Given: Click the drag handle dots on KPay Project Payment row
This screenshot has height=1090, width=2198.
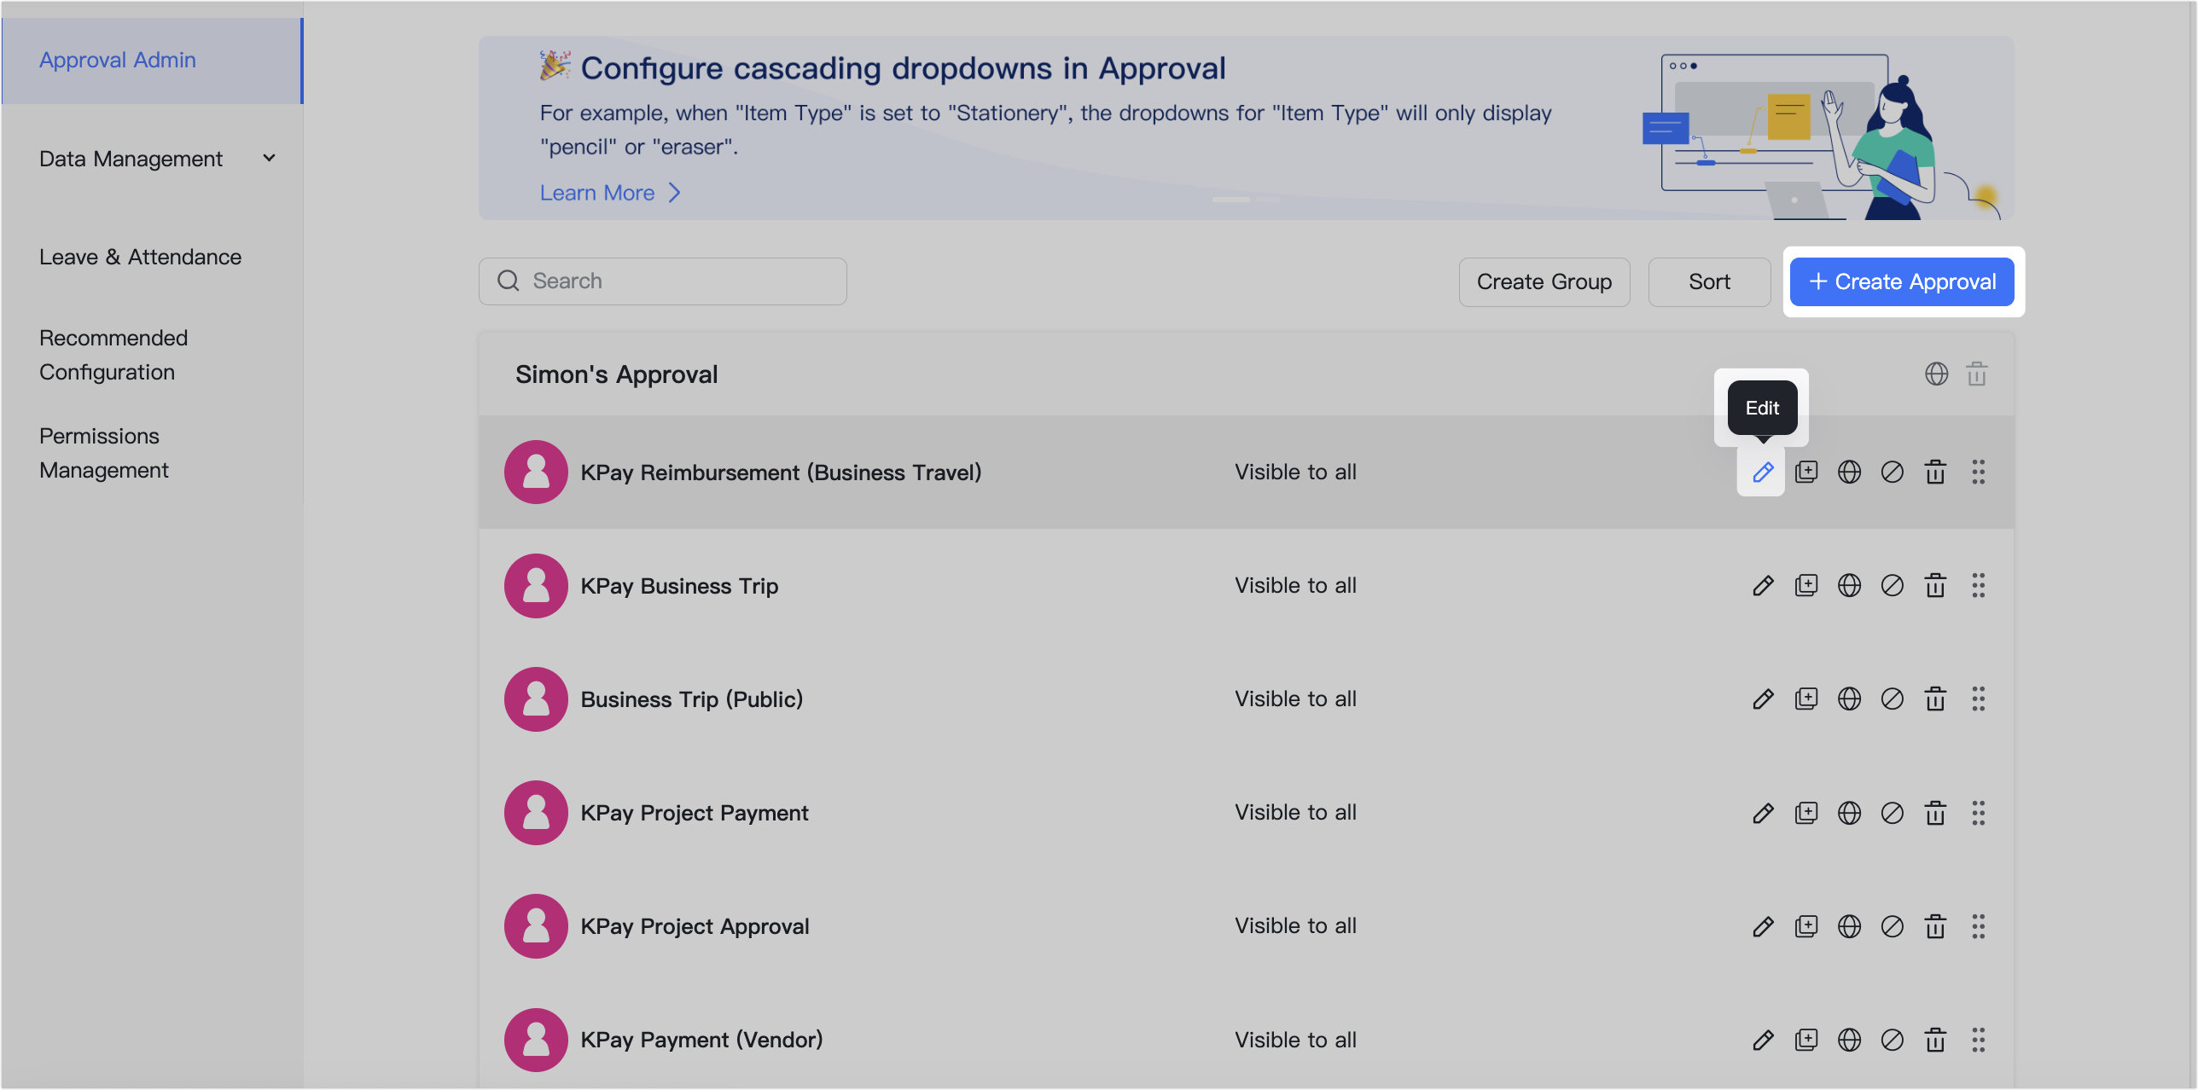Looking at the screenshot, I should click(1980, 812).
